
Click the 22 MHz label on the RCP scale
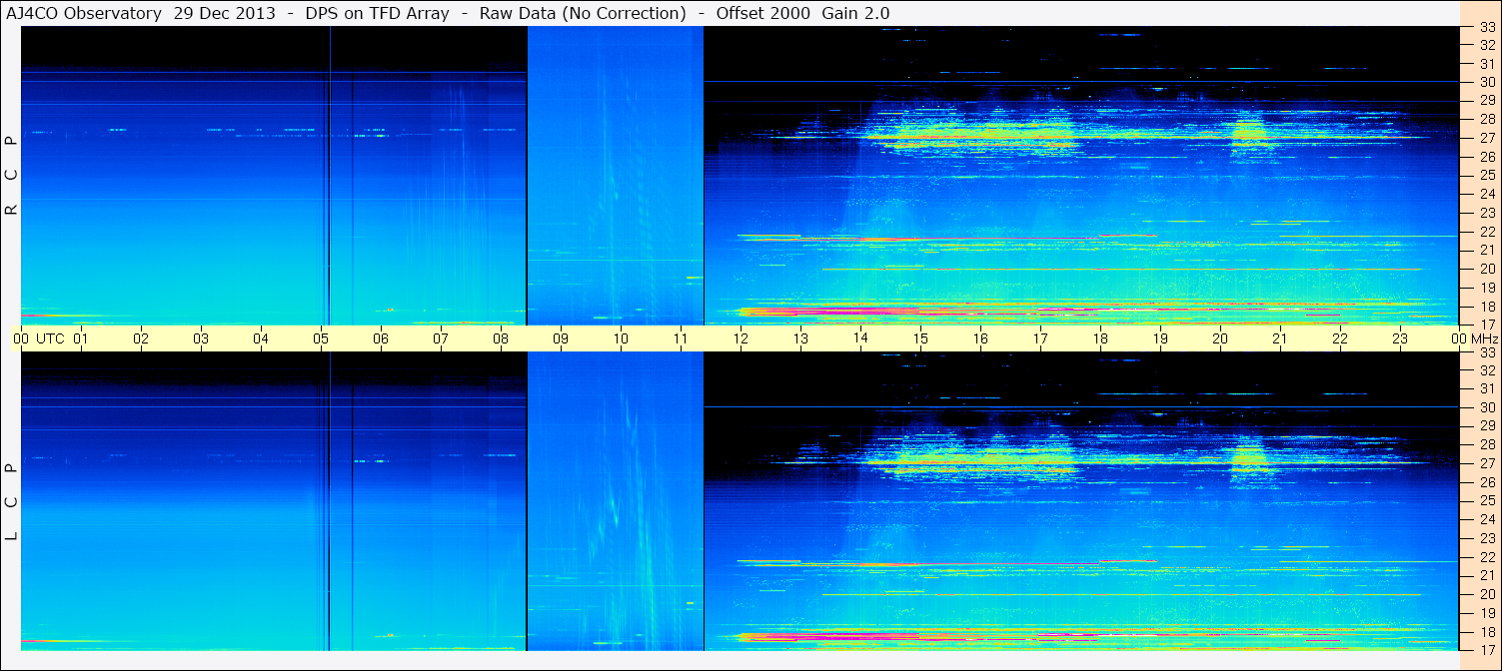[x=1487, y=231]
